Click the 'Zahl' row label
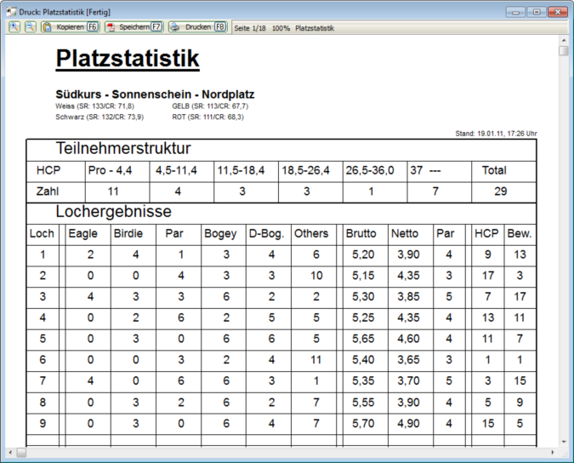The height and width of the screenshot is (463, 574). pyautogui.click(x=48, y=191)
